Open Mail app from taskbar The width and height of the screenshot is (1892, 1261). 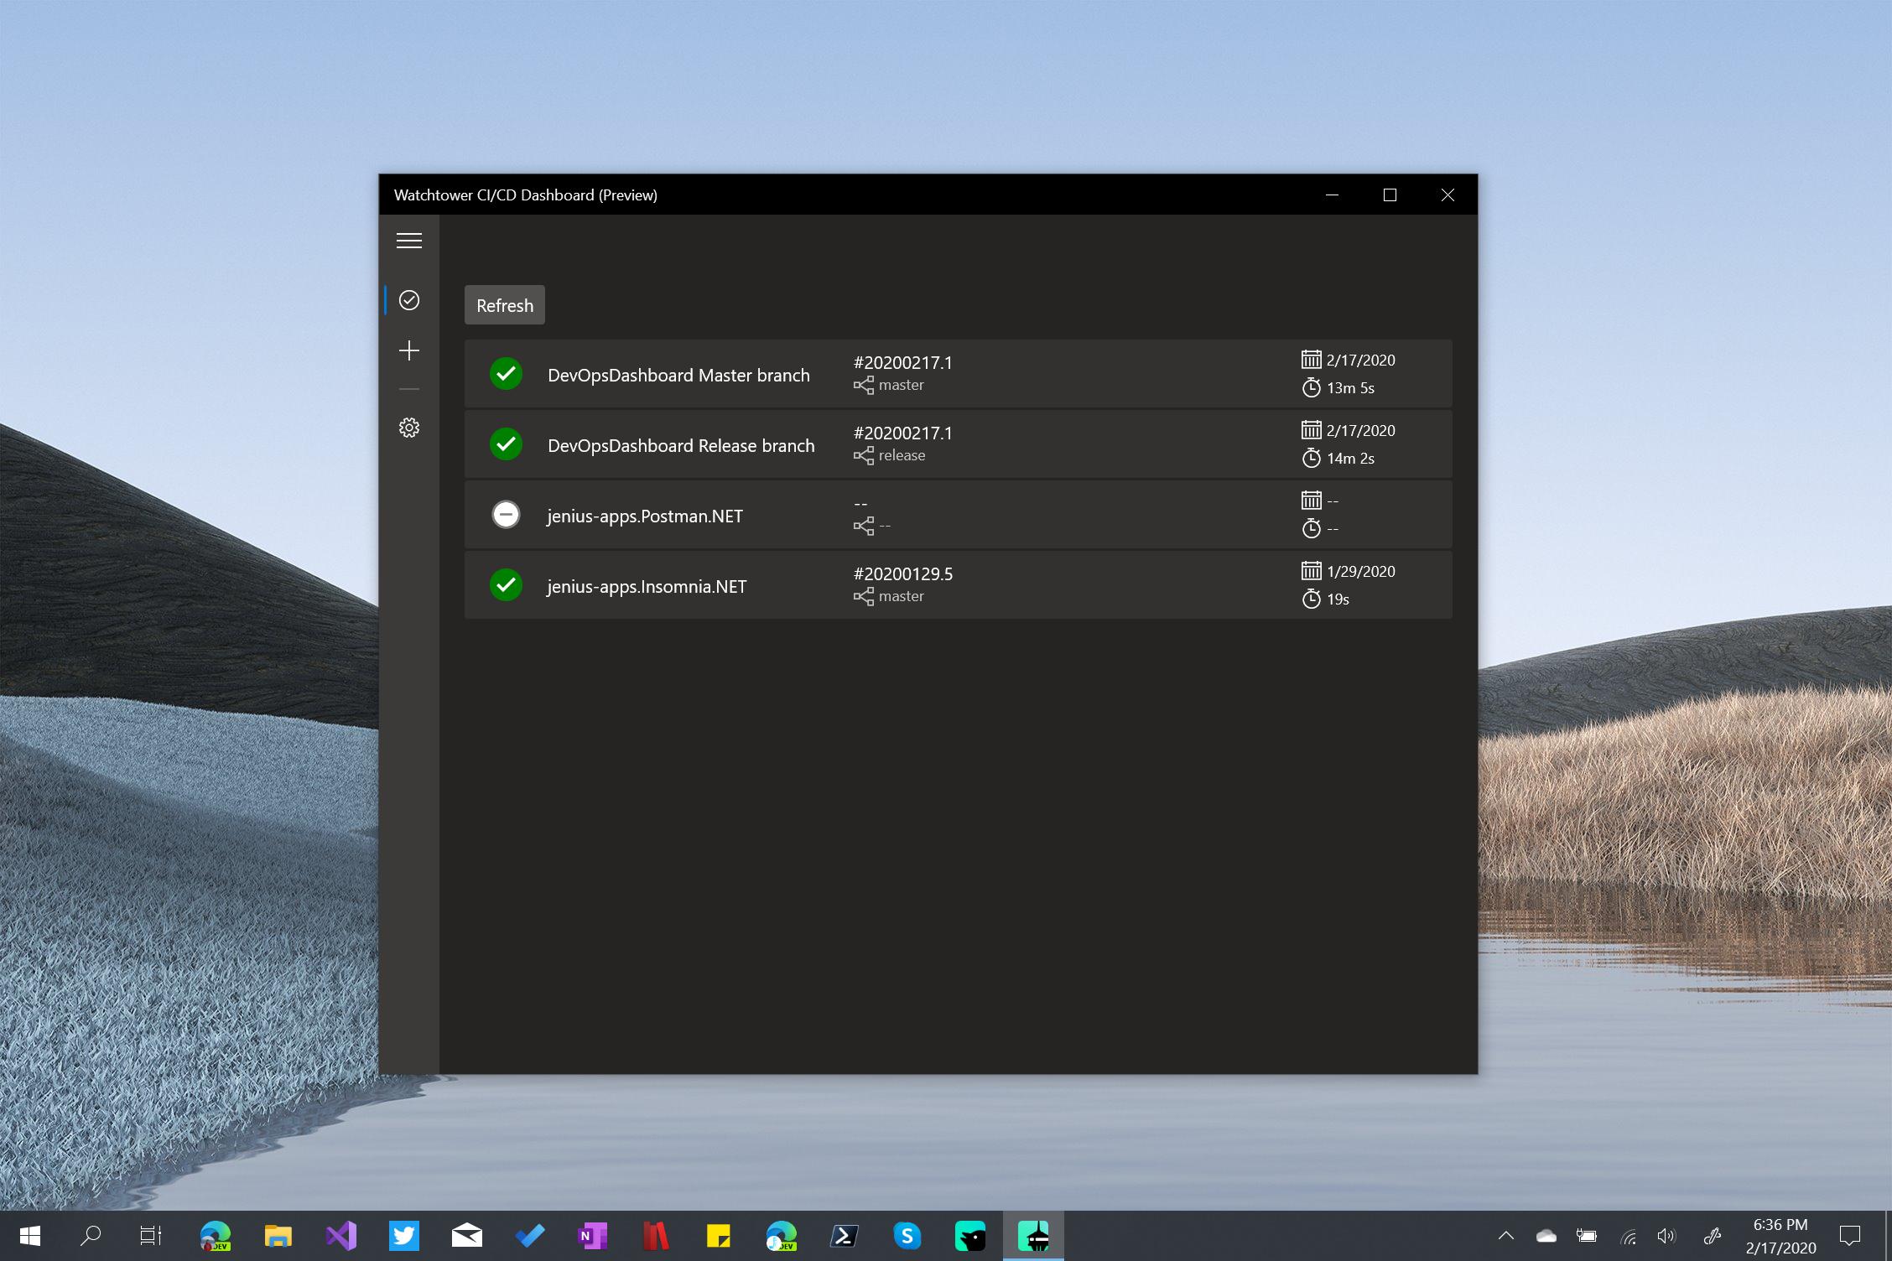[x=467, y=1236]
